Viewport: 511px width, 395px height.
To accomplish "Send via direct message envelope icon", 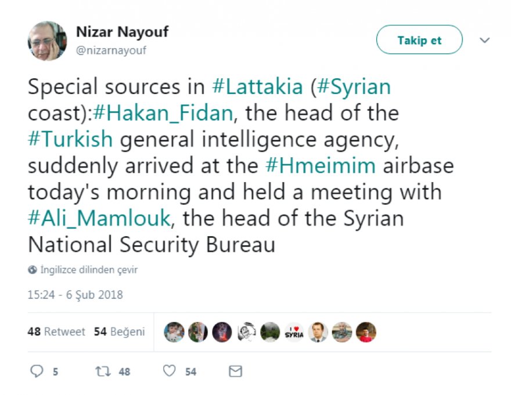I will pyautogui.click(x=235, y=371).
